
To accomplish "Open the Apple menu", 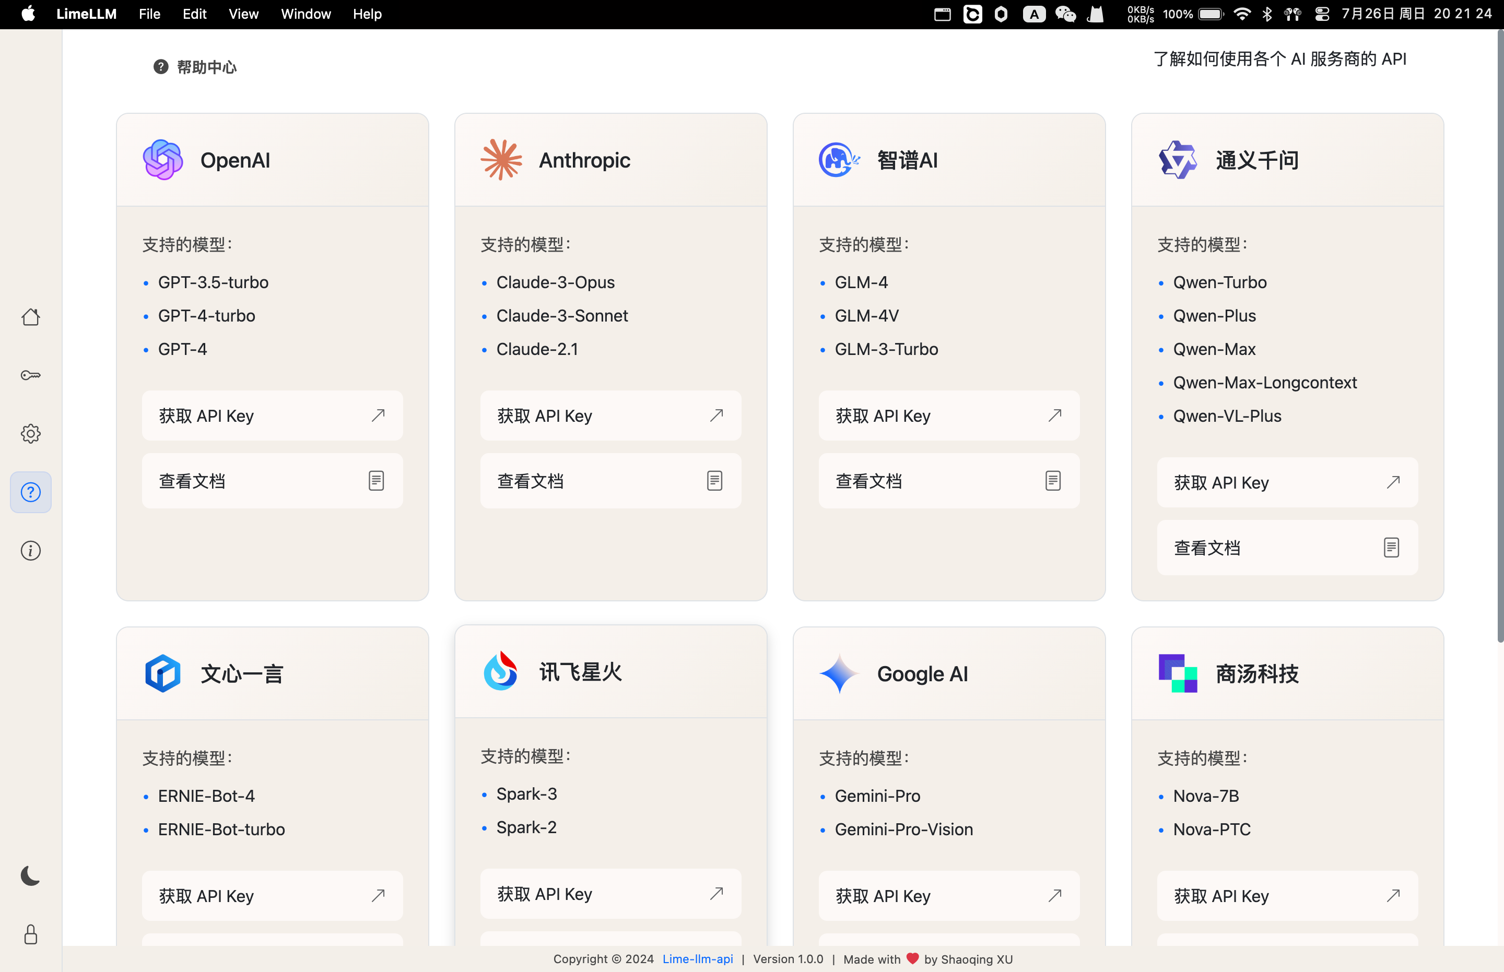I will tap(28, 14).
